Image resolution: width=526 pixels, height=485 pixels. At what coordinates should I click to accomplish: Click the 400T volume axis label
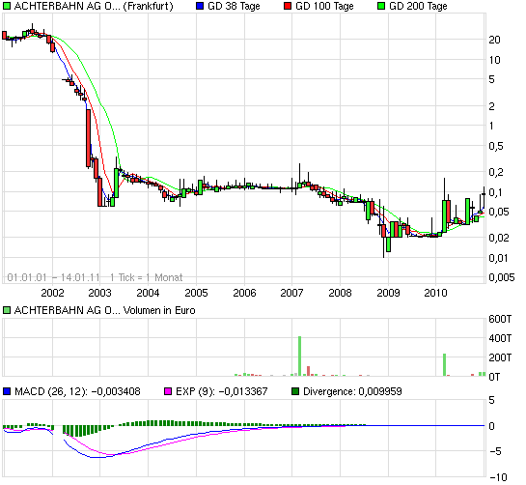tap(500, 338)
